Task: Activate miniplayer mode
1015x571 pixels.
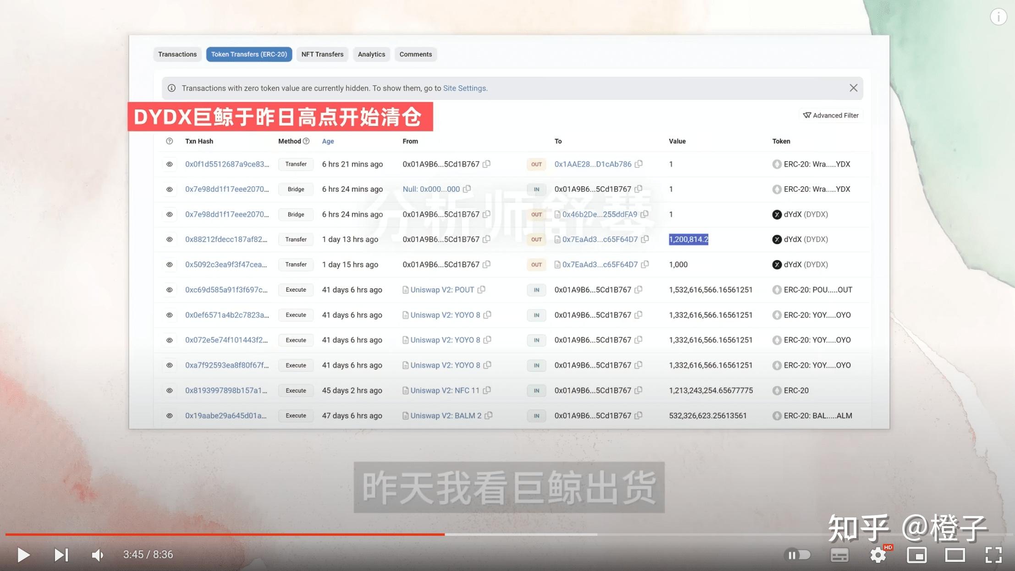Action: tap(916, 555)
